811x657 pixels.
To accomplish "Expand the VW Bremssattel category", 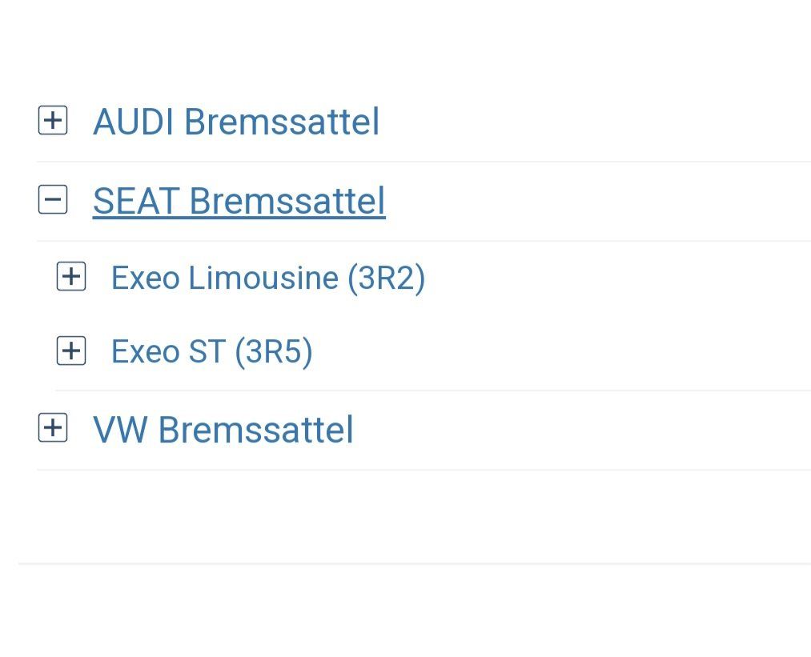I will pos(53,429).
